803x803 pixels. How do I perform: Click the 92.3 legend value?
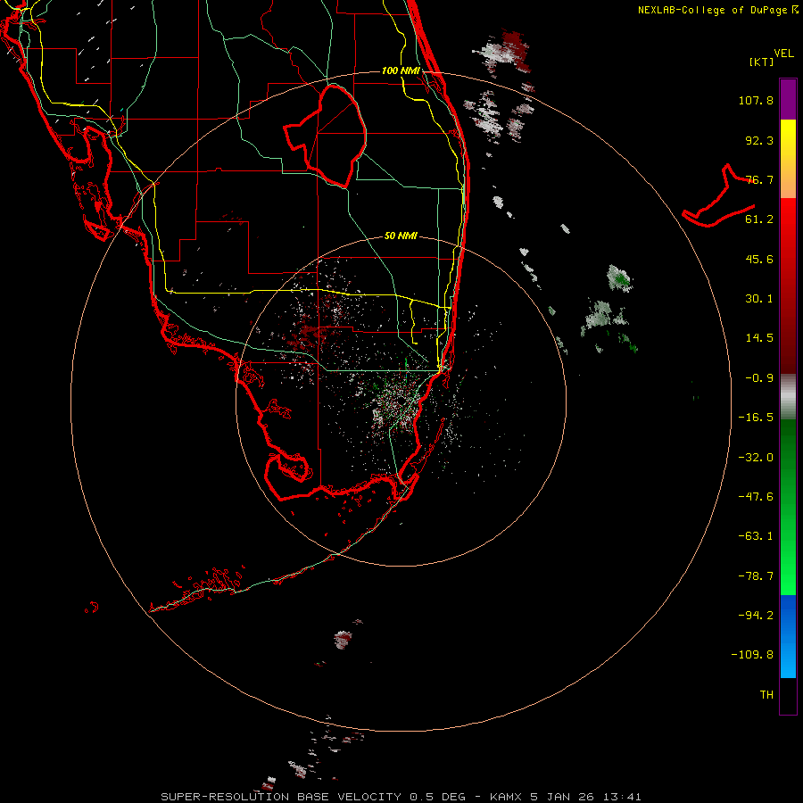(759, 140)
